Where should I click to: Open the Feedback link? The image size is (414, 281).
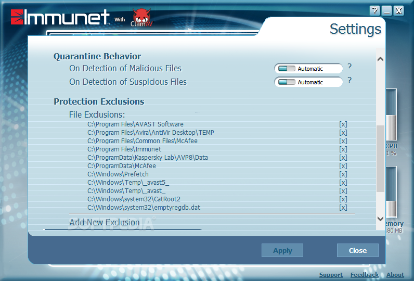(x=365, y=275)
